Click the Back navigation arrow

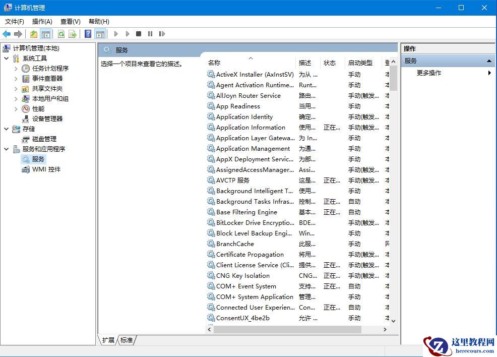tap(7, 34)
